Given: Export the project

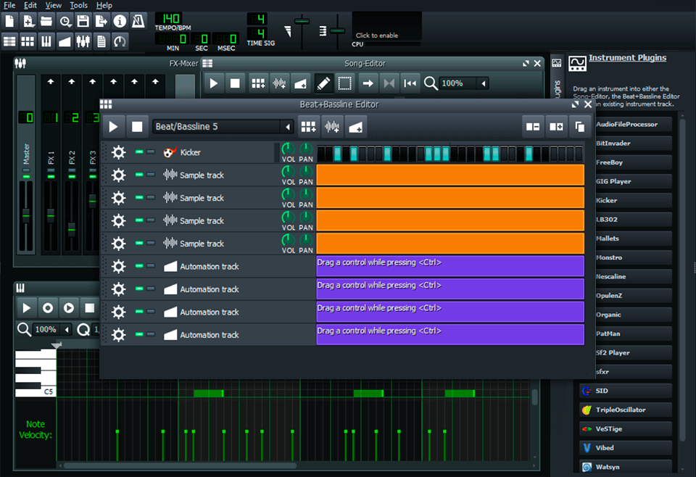Looking at the screenshot, I should pyautogui.click(x=100, y=21).
